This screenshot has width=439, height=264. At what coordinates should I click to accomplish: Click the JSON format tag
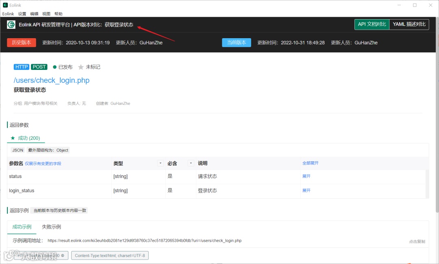tap(17, 150)
